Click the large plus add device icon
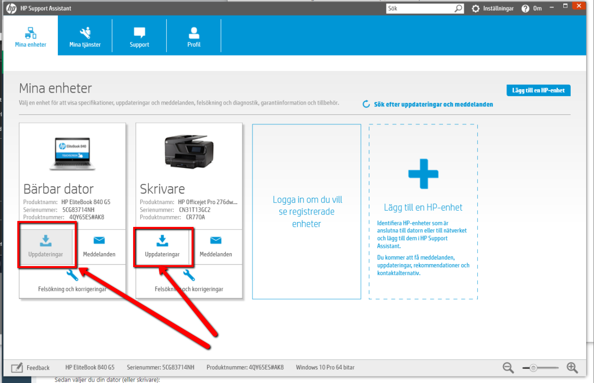 423,173
